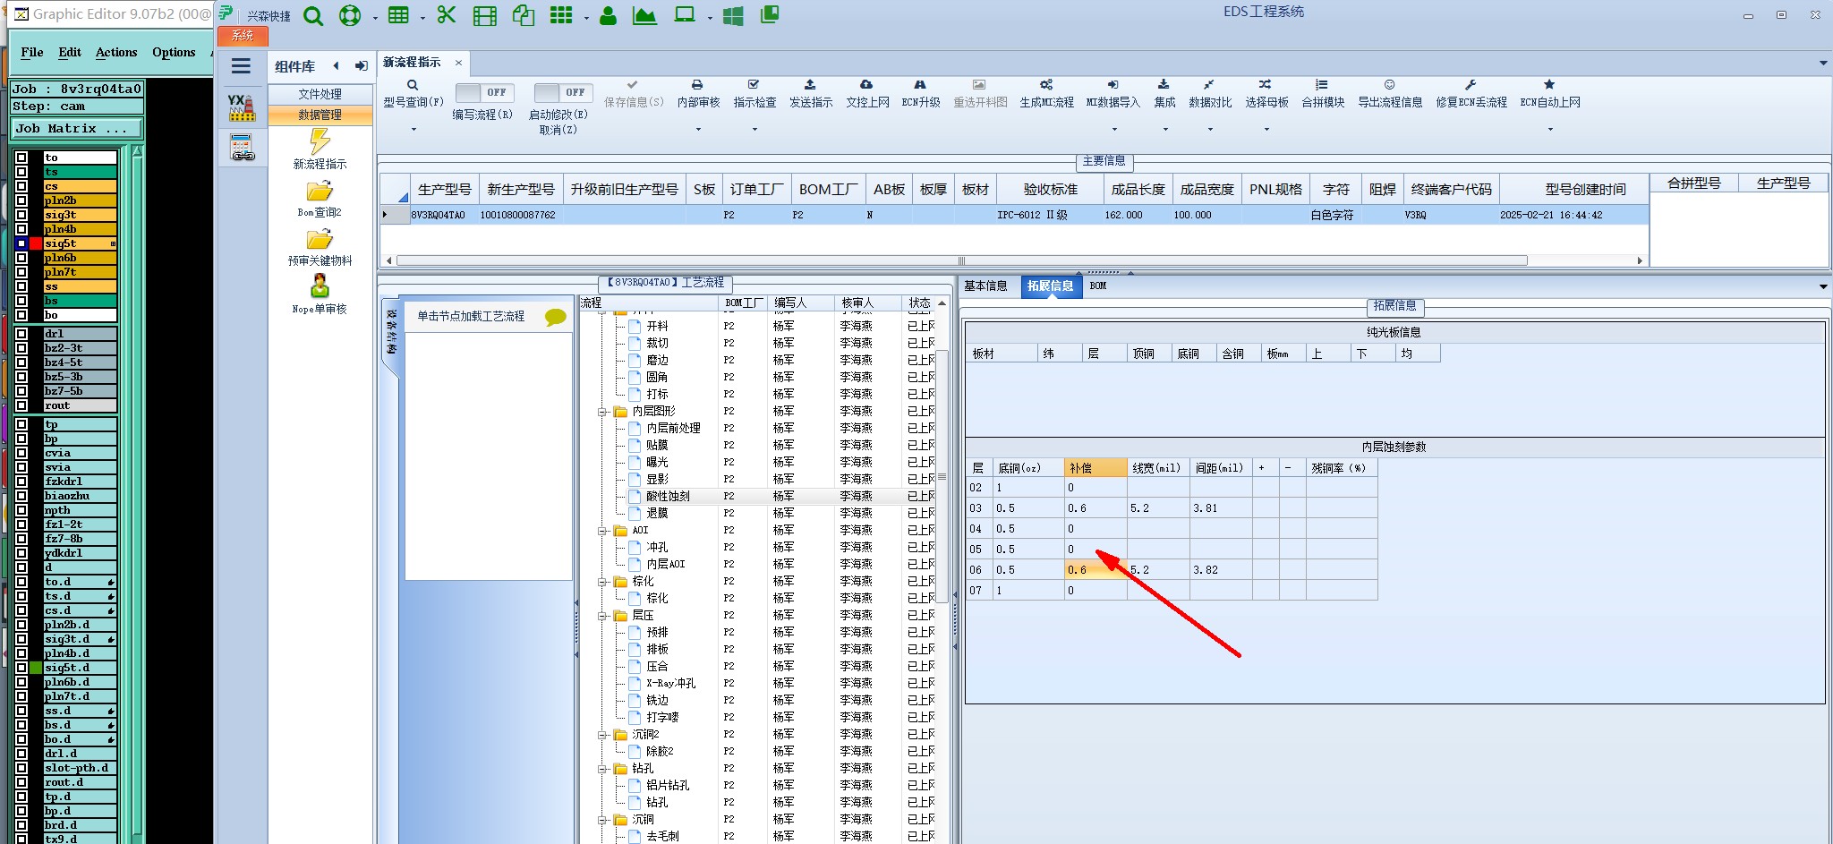
Task: Toggle the 启动修改(E) OFF switch
Action: coord(561,92)
